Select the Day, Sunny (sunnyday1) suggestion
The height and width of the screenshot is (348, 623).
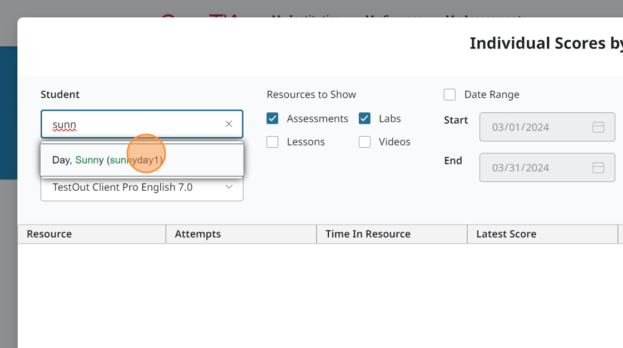(x=108, y=160)
